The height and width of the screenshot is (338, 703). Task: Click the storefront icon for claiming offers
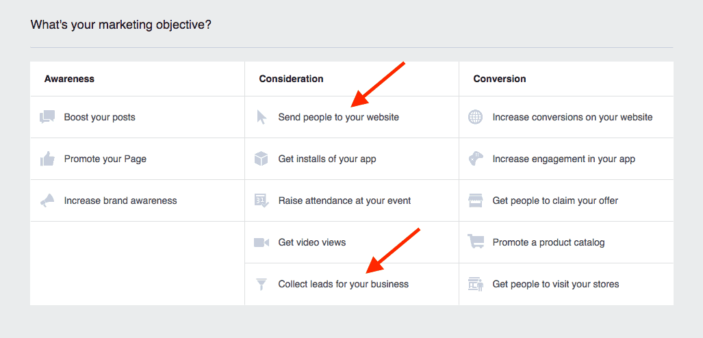[x=476, y=200]
